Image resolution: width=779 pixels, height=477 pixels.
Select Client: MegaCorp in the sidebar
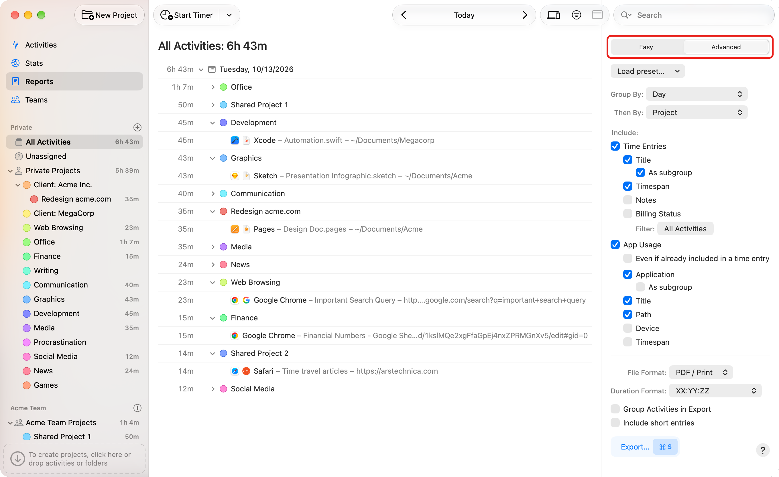click(74, 213)
